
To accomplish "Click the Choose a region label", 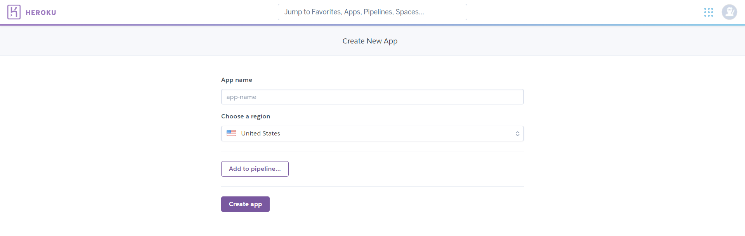I will click(x=245, y=116).
